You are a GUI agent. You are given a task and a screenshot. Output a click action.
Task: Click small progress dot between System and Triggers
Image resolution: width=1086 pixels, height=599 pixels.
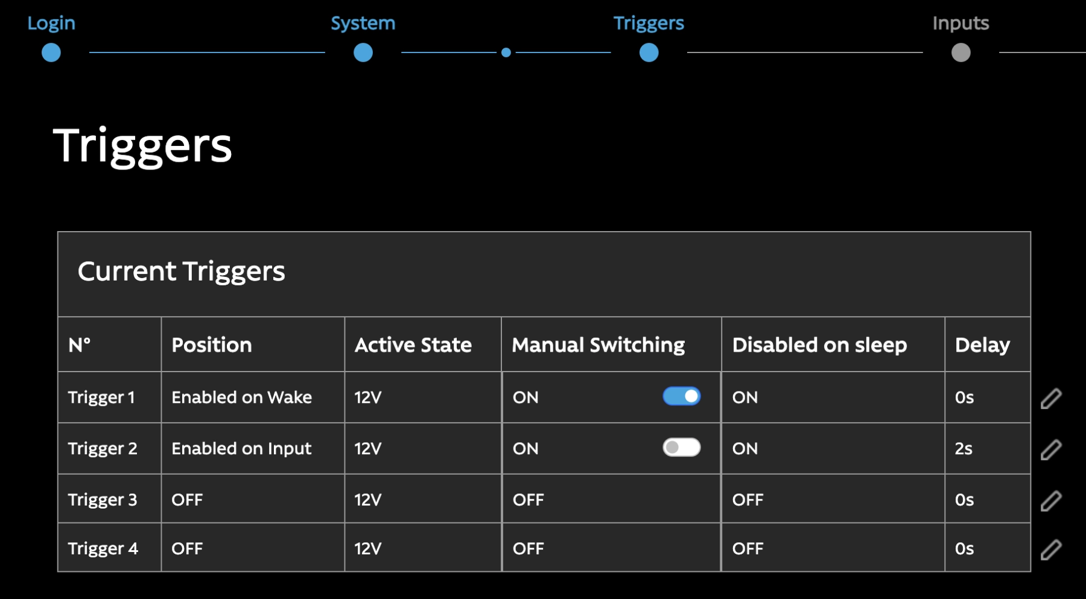point(506,52)
